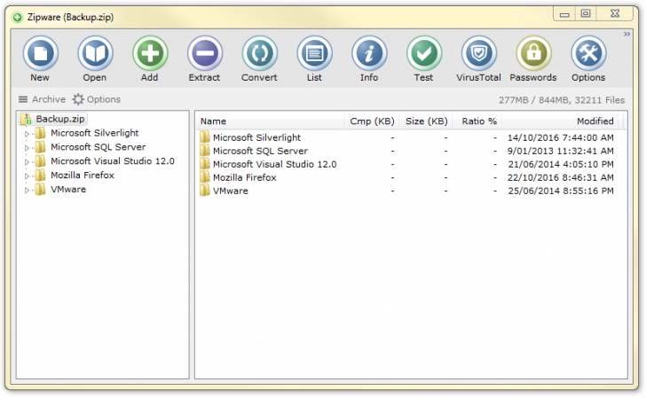
Task: Minimize the Zipware window
Action: click(565, 14)
